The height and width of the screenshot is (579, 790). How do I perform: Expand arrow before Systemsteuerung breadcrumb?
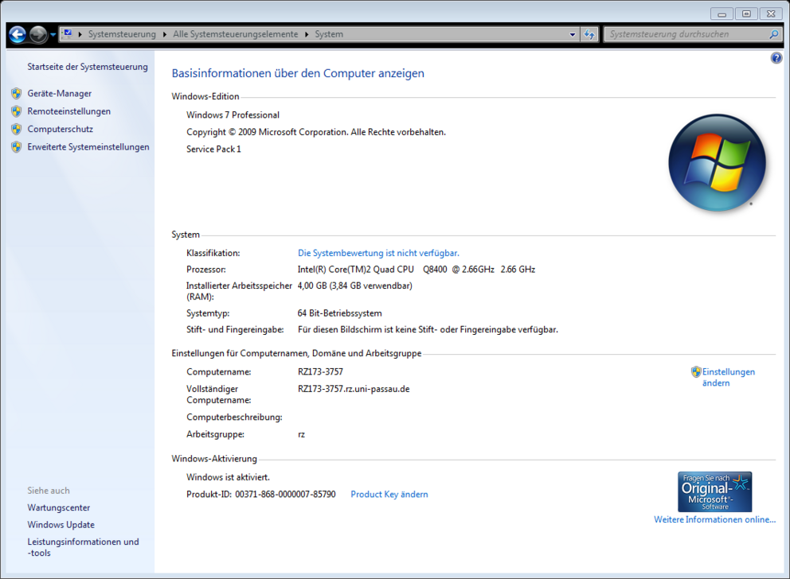point(80,35)
